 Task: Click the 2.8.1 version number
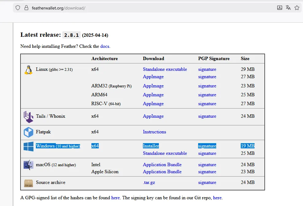pyautogui.click(x=71, y=35)
